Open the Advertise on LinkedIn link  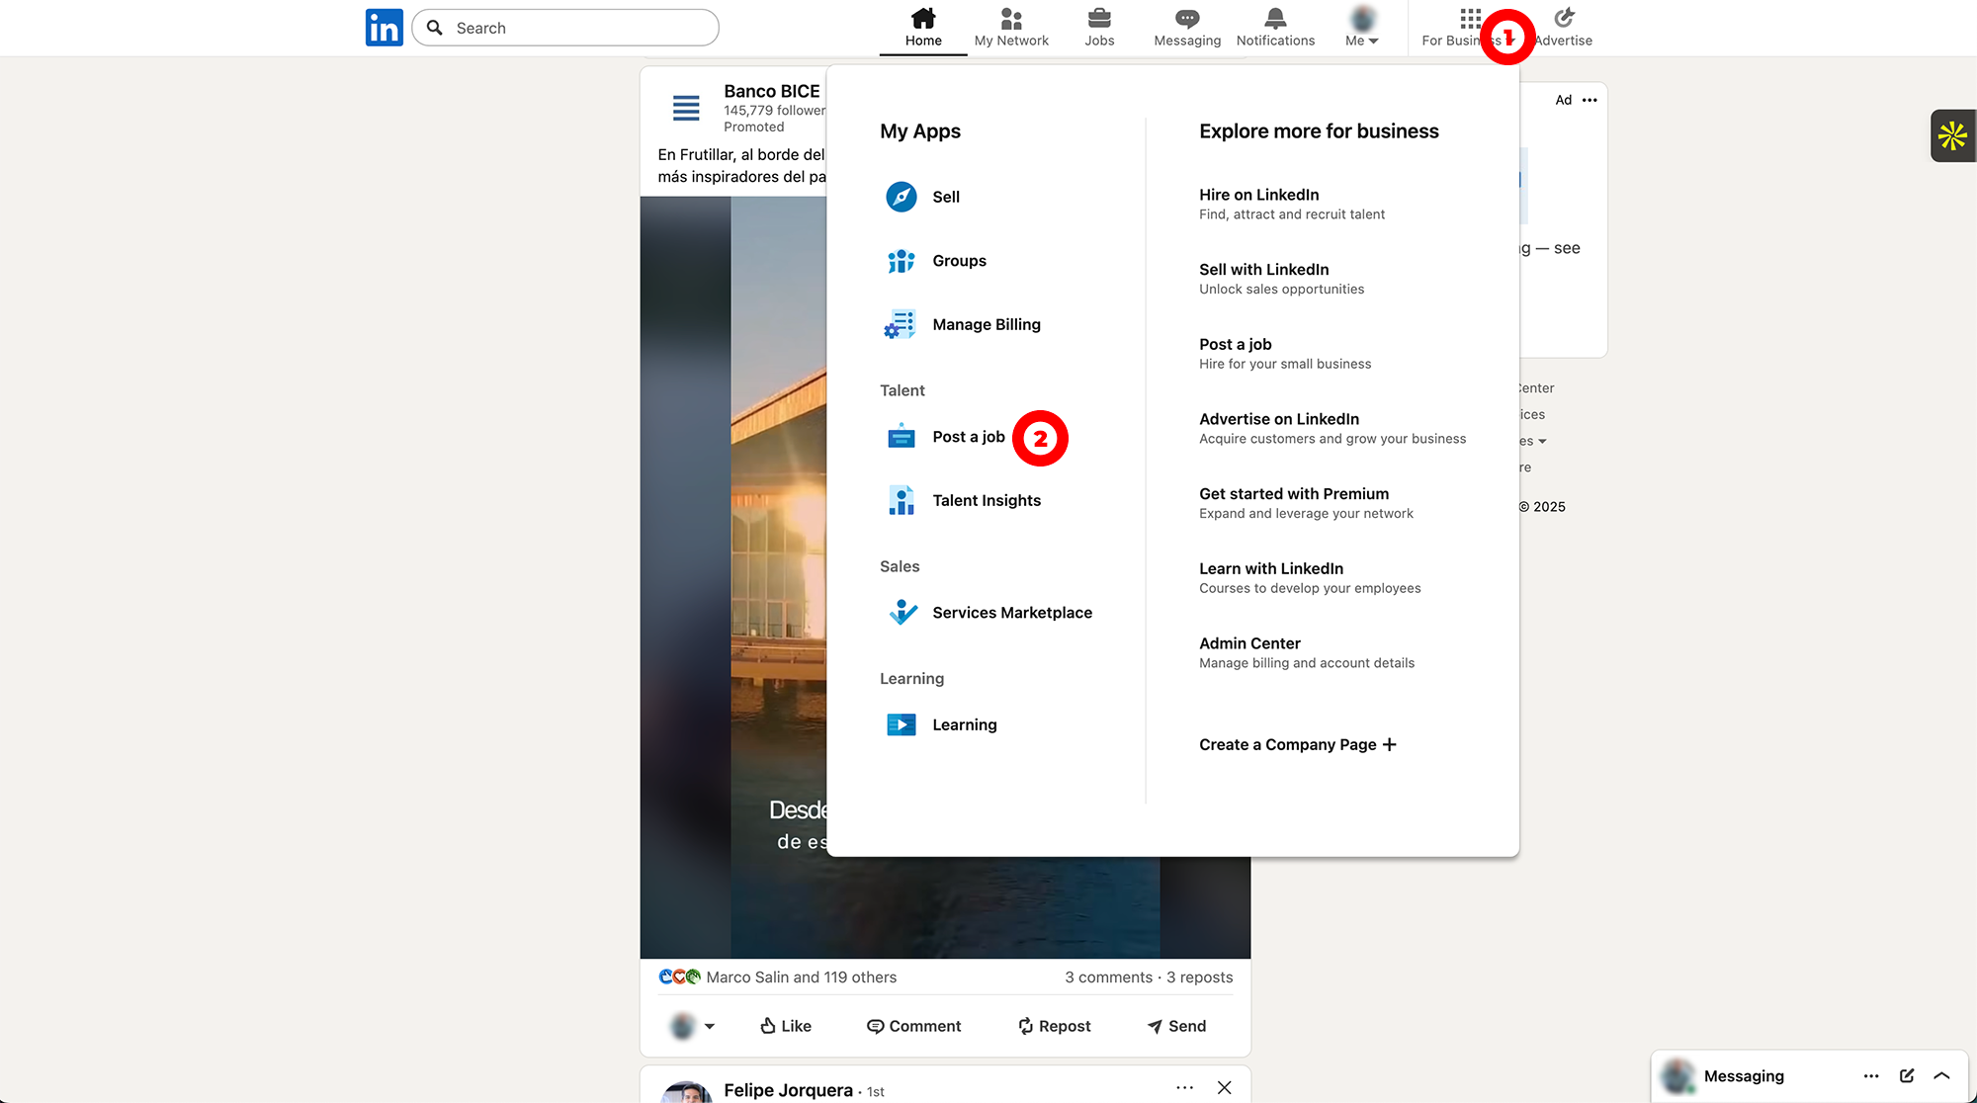[1278, 419]
